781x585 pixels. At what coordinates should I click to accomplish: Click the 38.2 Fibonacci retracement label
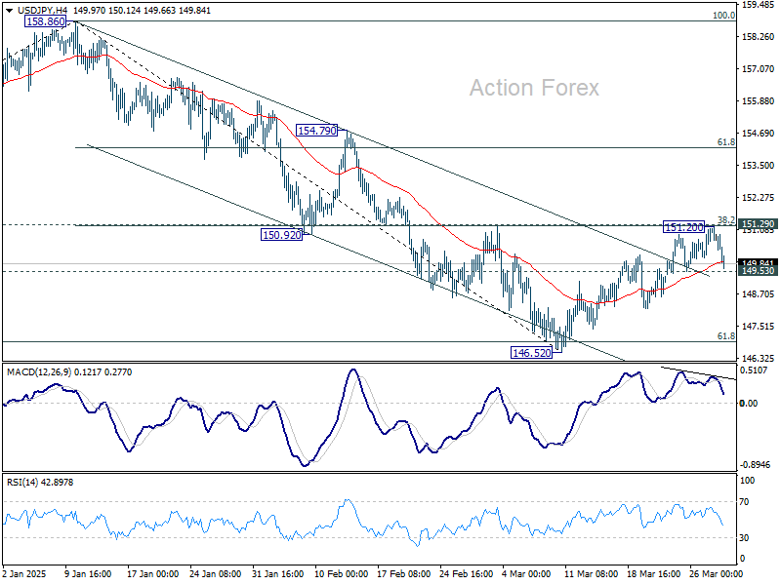pyautogui.click(x=725, y=219)
